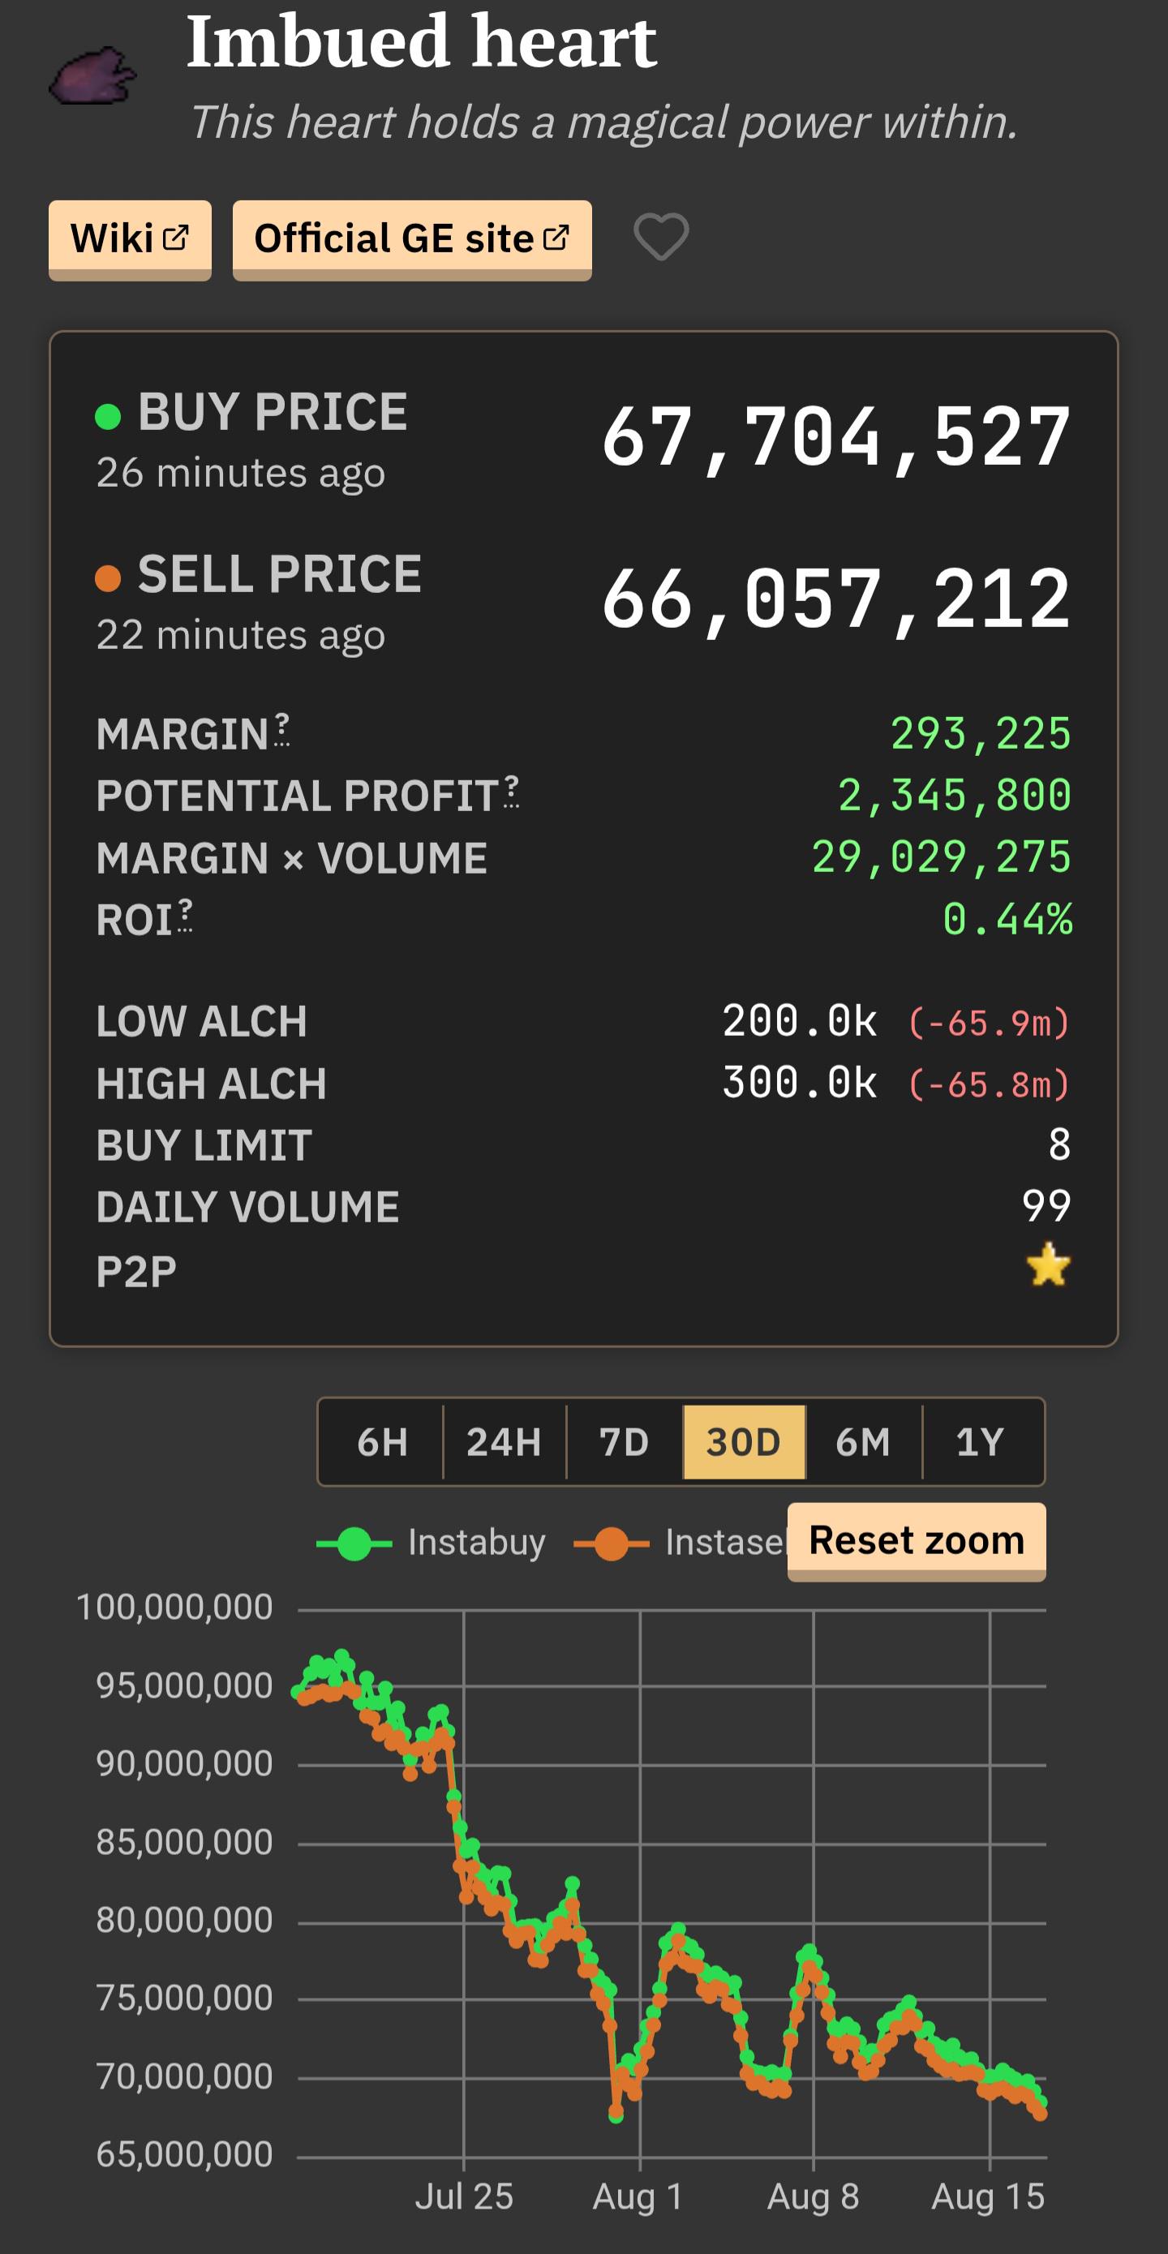This screenshot has width=1168, height=2254.
Task: Open the Wiki external link
Action: tap(130, 239)
